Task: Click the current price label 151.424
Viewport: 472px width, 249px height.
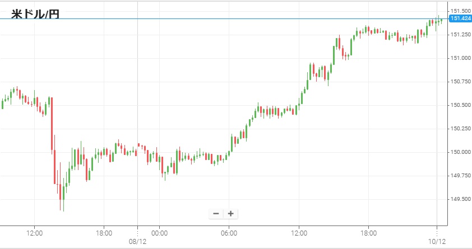Action: point(460,18)
